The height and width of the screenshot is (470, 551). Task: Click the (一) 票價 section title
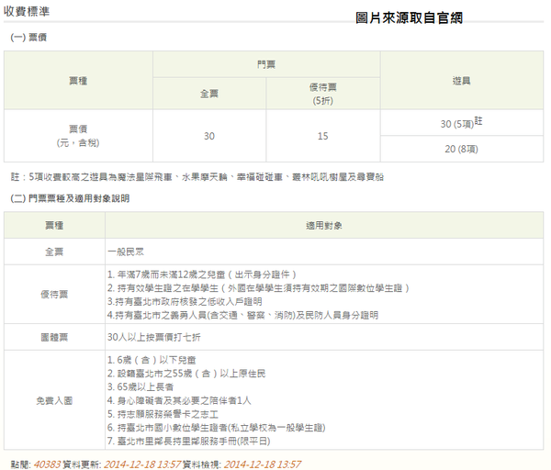(x=29, y=38)
